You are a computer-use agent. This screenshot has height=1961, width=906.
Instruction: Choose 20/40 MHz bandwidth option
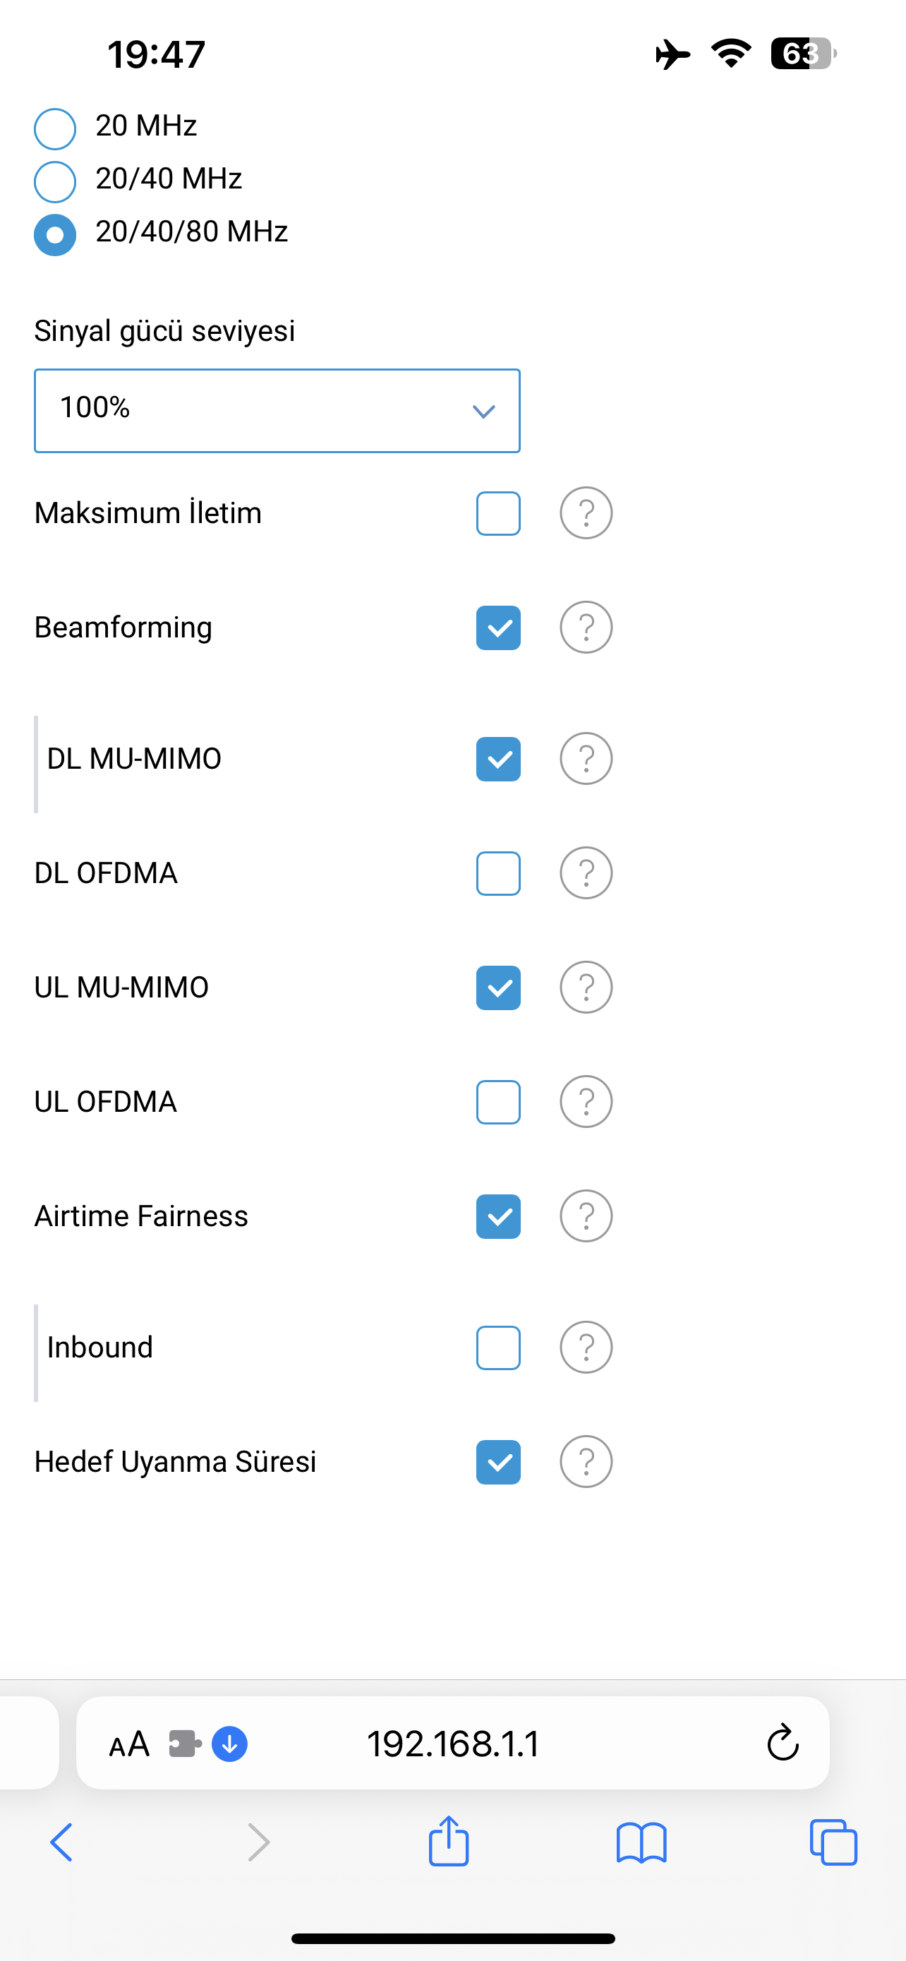pos(55,182)
